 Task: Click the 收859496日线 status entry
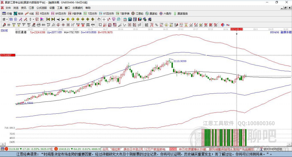click(271, 149)
